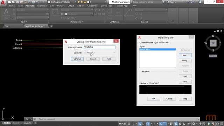Screen dimensions: 224x126
Task: Open the Home ribbon tab
Action: click(x=12, y=6)
